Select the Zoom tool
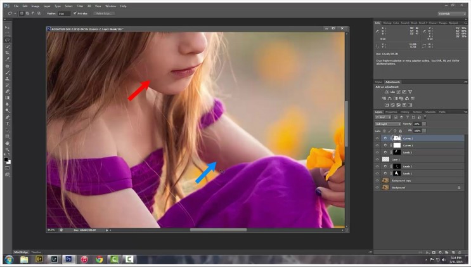Image resolution: width=471 pixels, height=267 pixels. [x=8, y=150]
